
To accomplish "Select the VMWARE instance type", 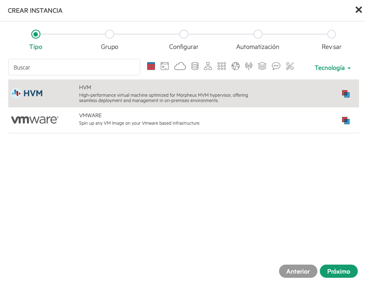I will (165, 121).
